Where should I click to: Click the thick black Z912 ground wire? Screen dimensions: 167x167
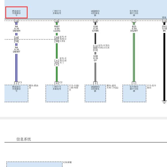[x=164, y=67]
